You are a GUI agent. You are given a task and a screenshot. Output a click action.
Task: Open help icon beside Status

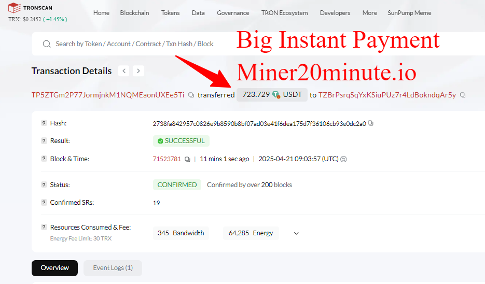tap(44, 184)
